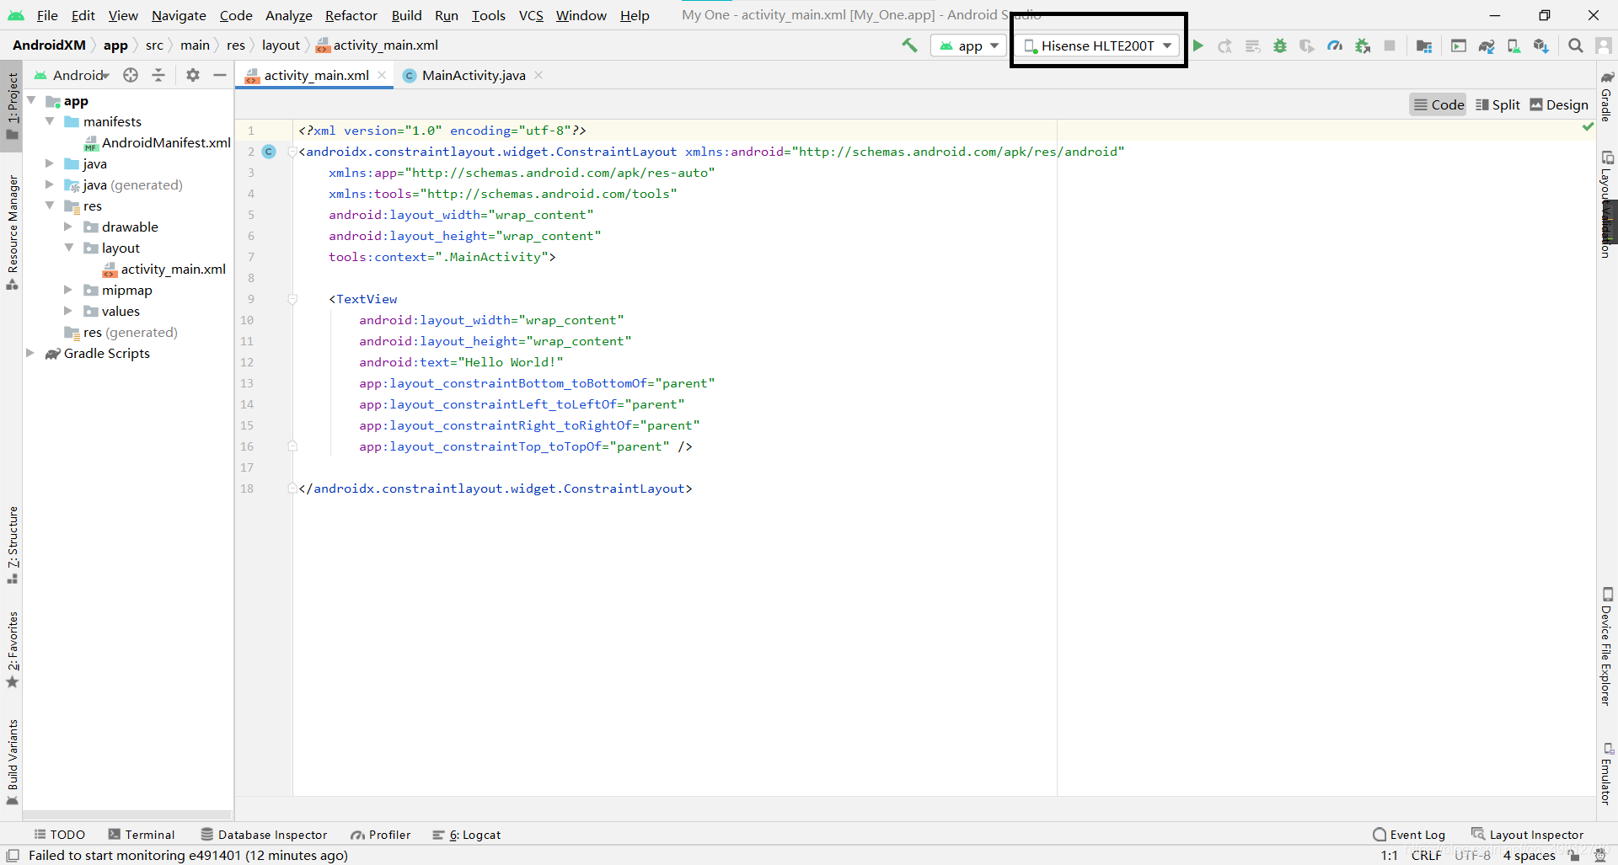Select AndroidManifest.xml in project tree
1618x865 pixels.
click(157, 142)
